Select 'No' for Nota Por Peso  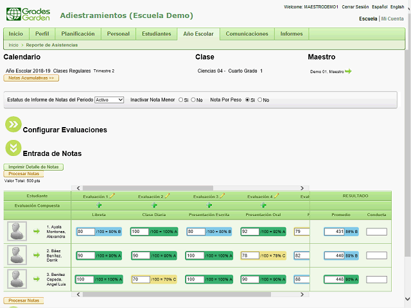[x=260, y=100]
